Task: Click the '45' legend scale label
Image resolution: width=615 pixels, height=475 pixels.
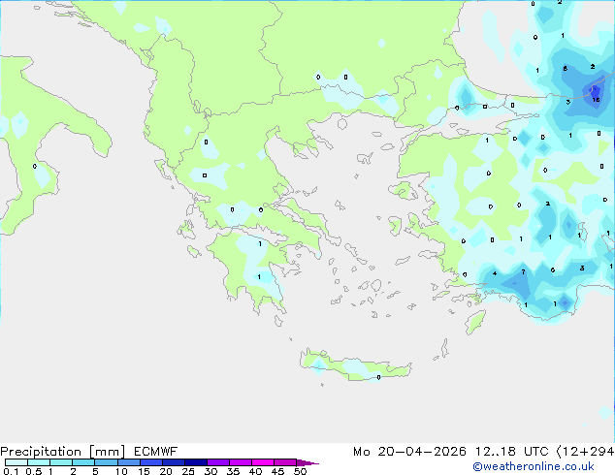Action: coord(277,471)
